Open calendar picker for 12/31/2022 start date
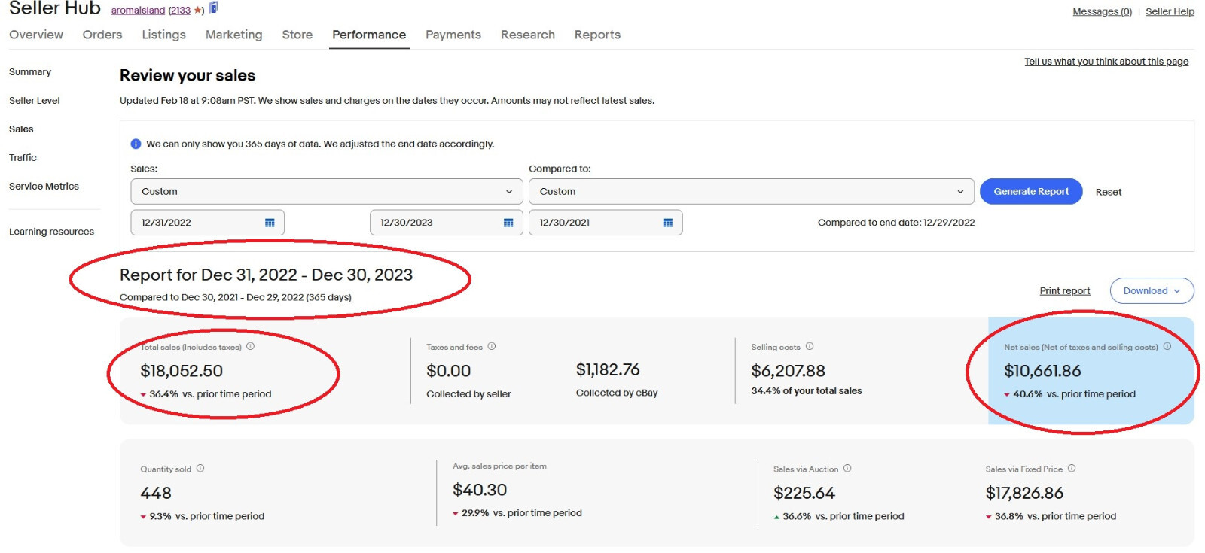The width and height of the screenshot is (1205, 553). [270, 223]
